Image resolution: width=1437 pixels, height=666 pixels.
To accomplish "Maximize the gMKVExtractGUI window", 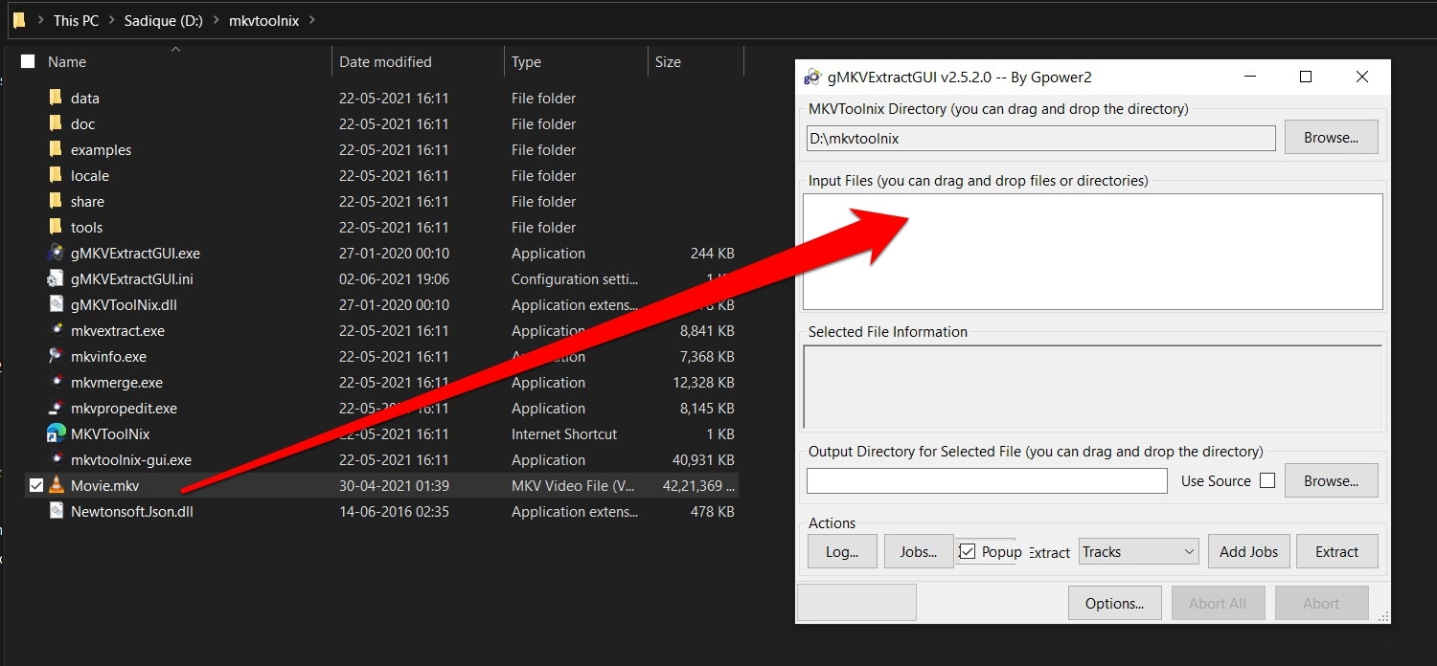I will click(1306, 77).
